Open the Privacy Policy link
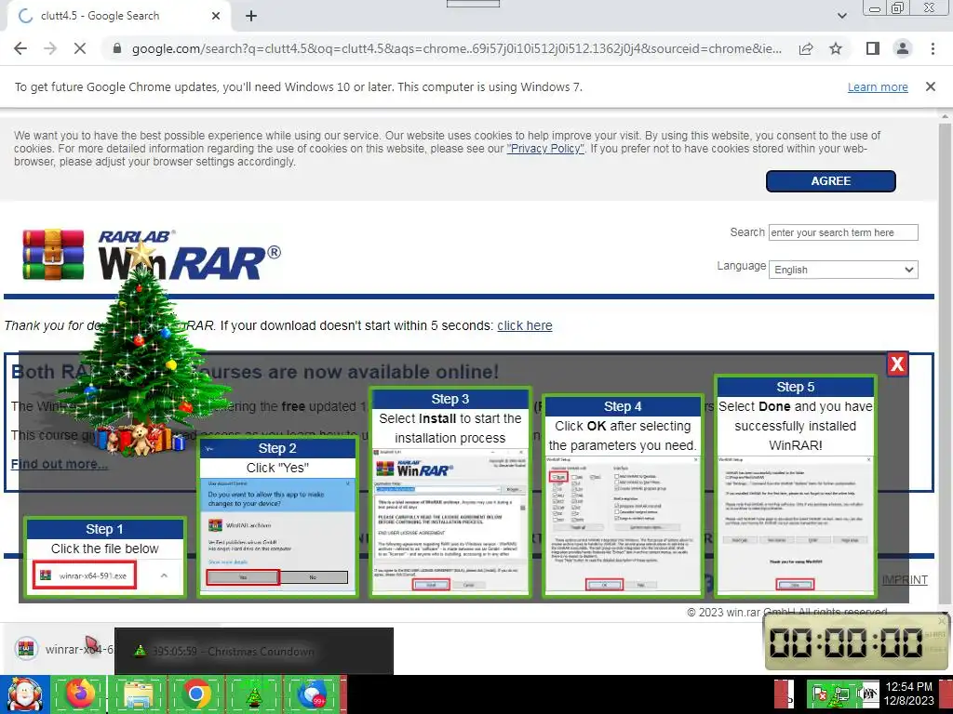 click(545, 148)
